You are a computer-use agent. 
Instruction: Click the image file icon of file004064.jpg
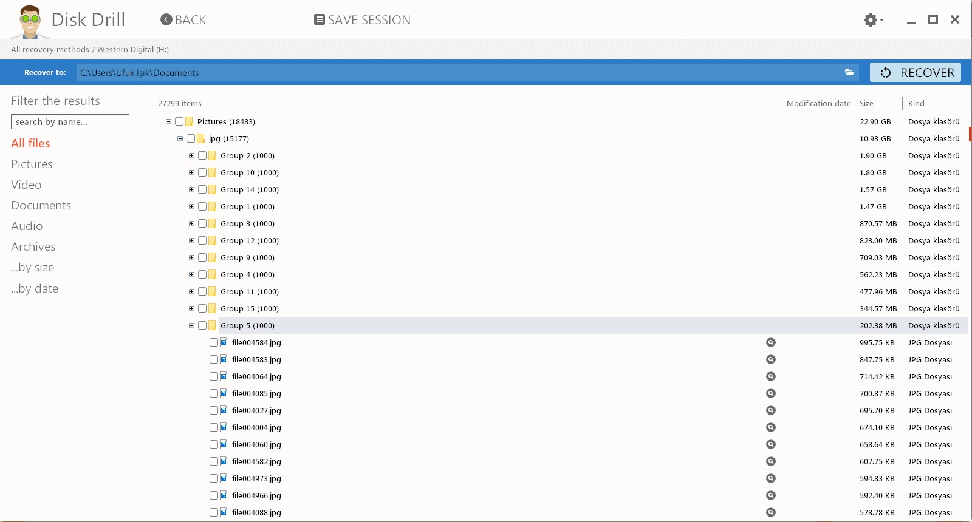coord(224,376)
